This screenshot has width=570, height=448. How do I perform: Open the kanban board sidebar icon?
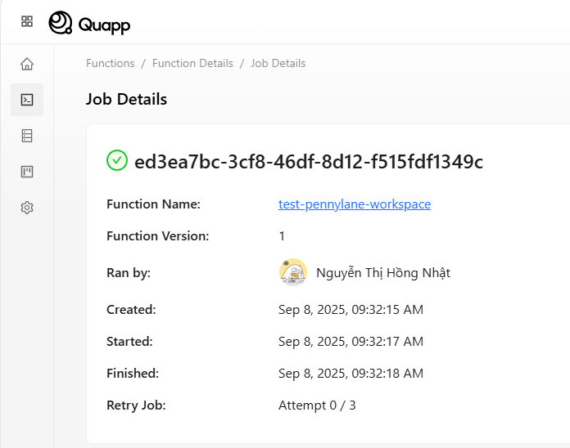click(x=27, y=171)
